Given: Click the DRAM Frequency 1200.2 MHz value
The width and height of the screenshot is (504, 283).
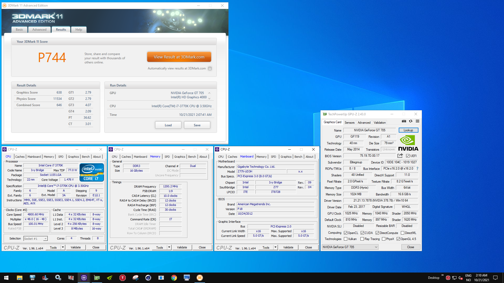Looking at the screenshot, I should coord(170,187).
